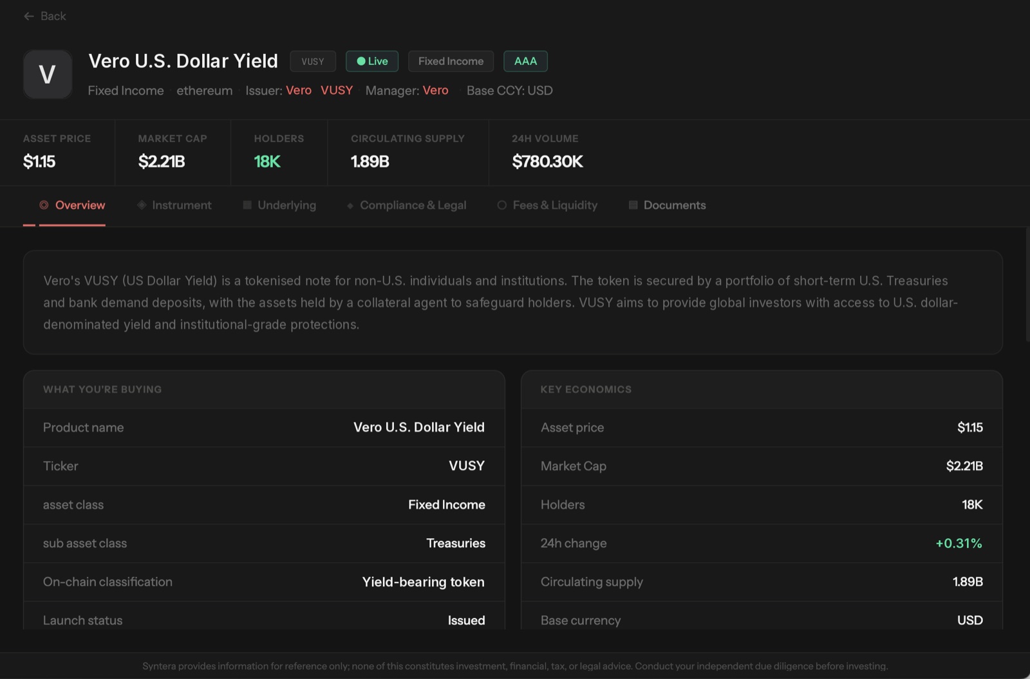Go back using the Back arrow
Screen dimensions: 1030x679
[28, 16]
